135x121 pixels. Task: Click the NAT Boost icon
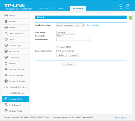[x=6, y=51]
